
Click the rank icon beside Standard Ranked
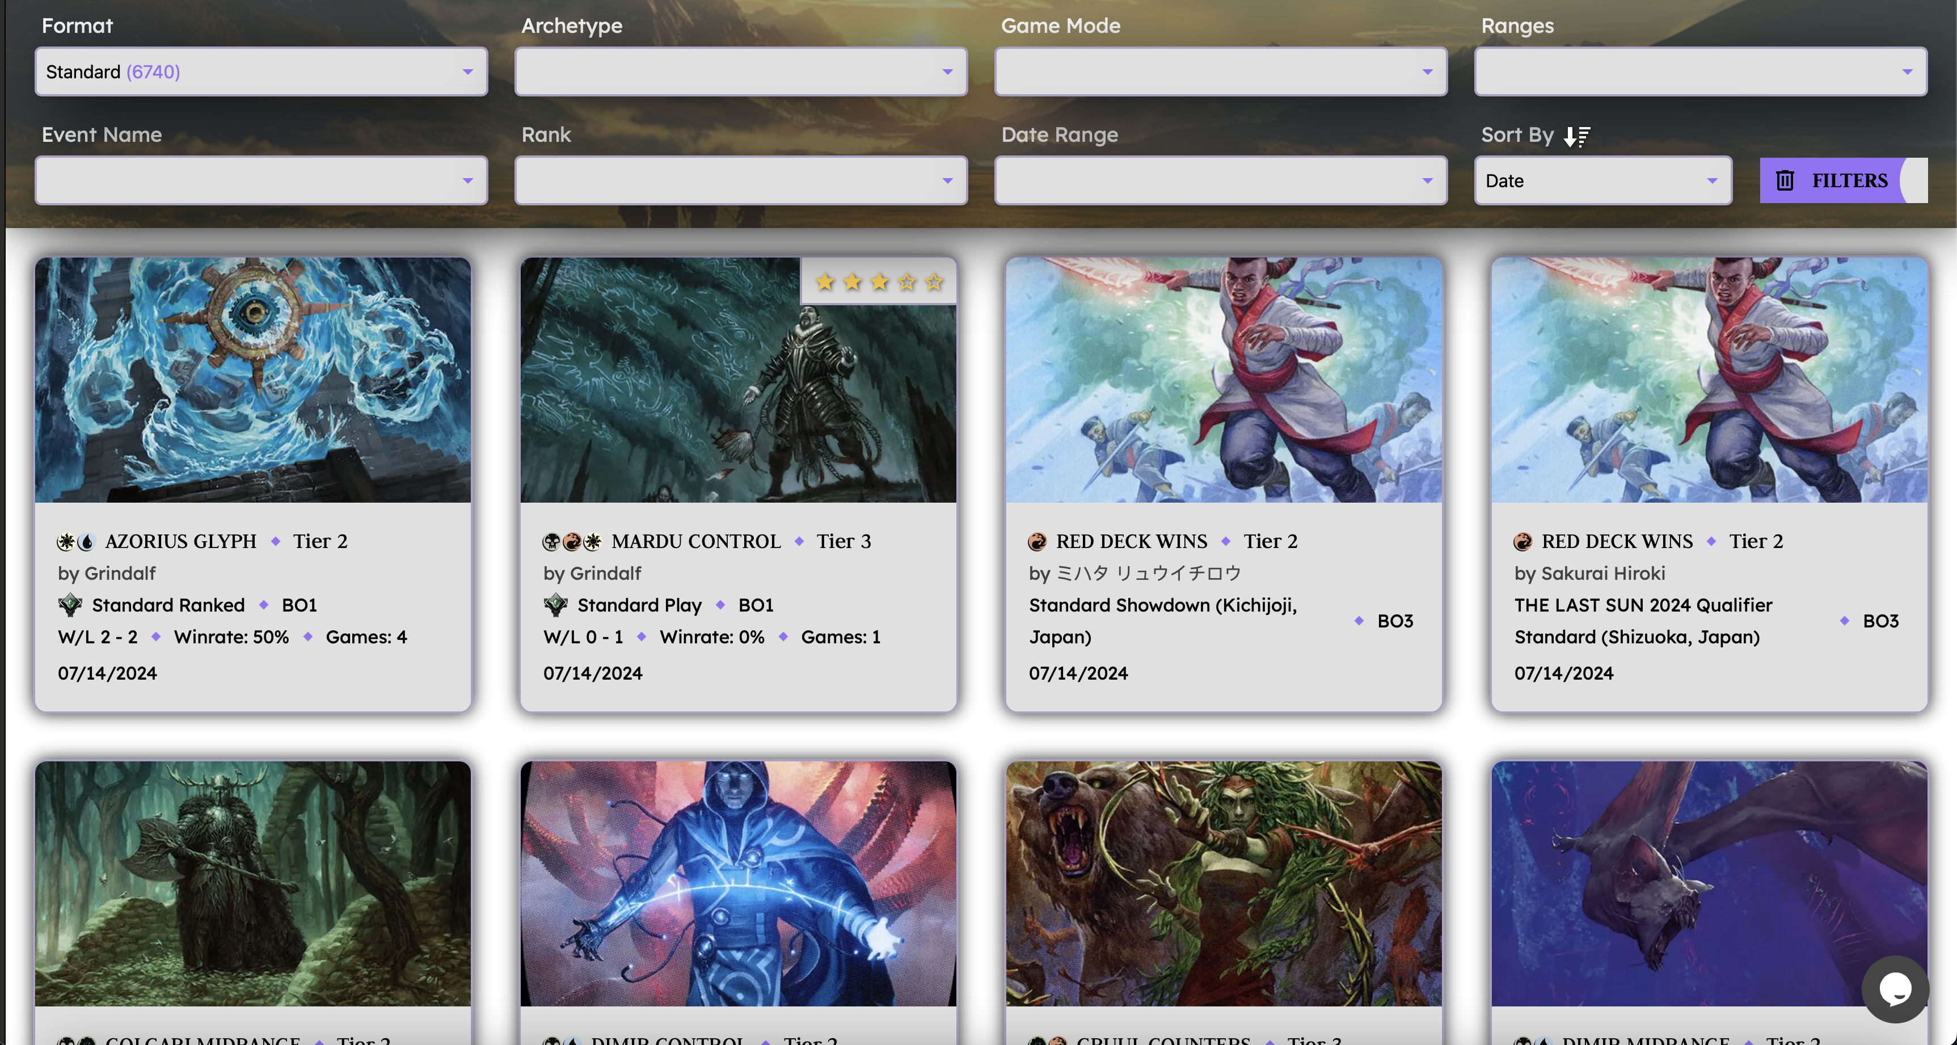pyautogui.click(x=70, y=605)
